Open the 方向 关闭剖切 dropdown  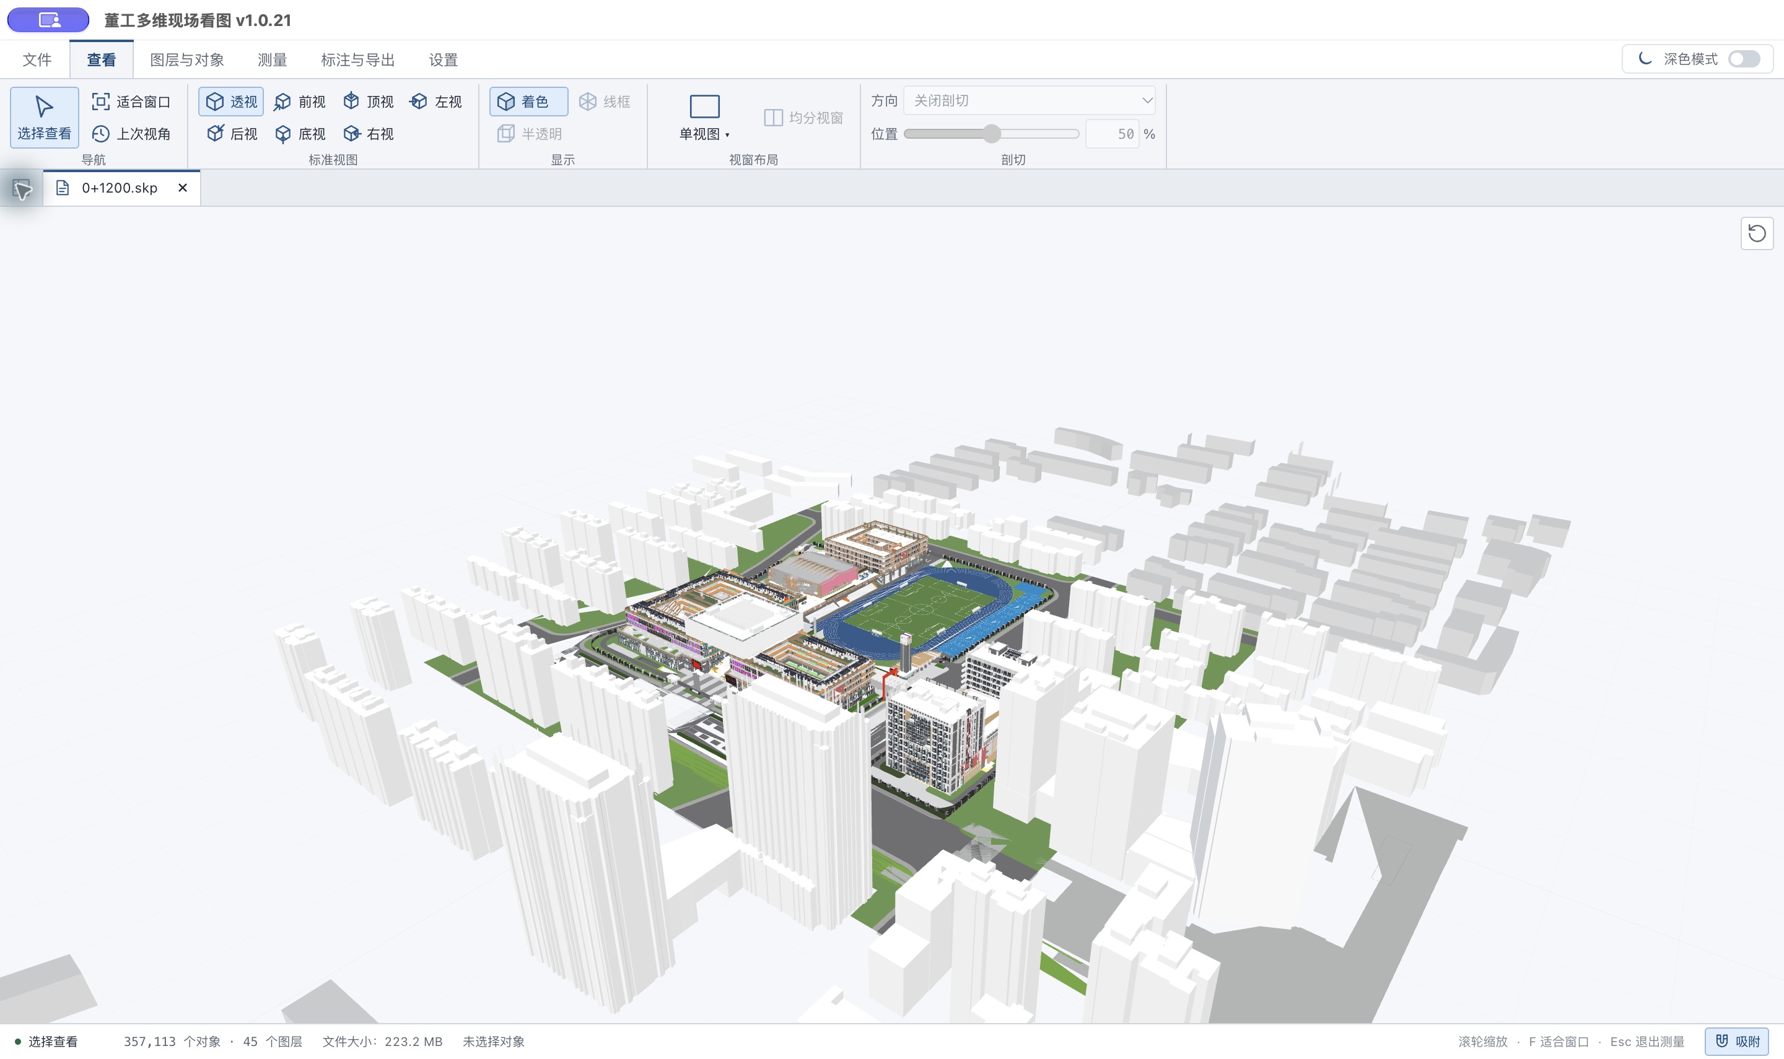pos(1030,100)
